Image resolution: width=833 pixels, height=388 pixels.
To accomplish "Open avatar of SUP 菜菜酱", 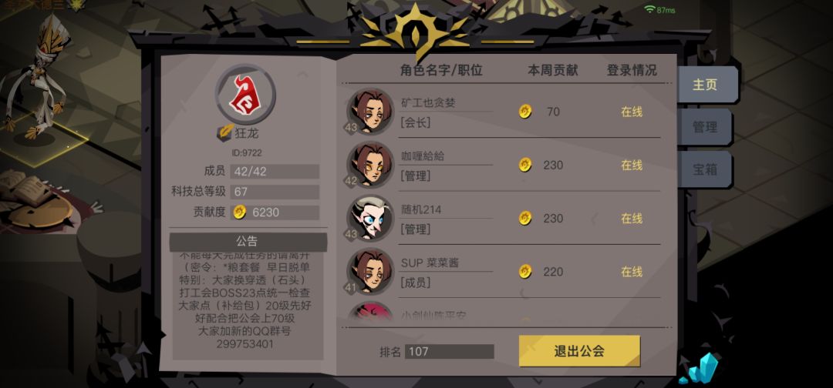I will click(369, 272).
